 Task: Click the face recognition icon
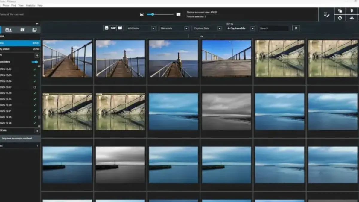(340, 18)
